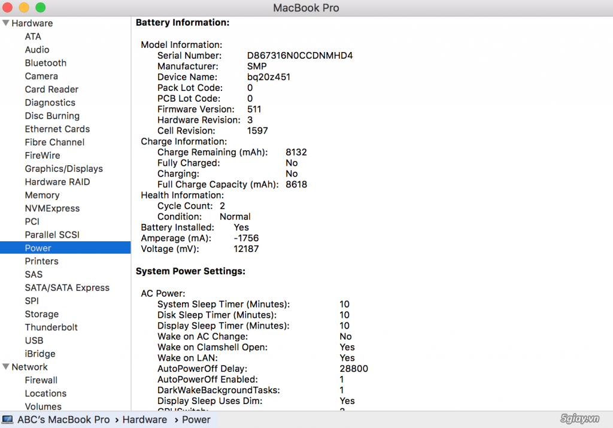Select Firewall under Network
This screenshot has height=428, width=613.
tap(41, 380)
